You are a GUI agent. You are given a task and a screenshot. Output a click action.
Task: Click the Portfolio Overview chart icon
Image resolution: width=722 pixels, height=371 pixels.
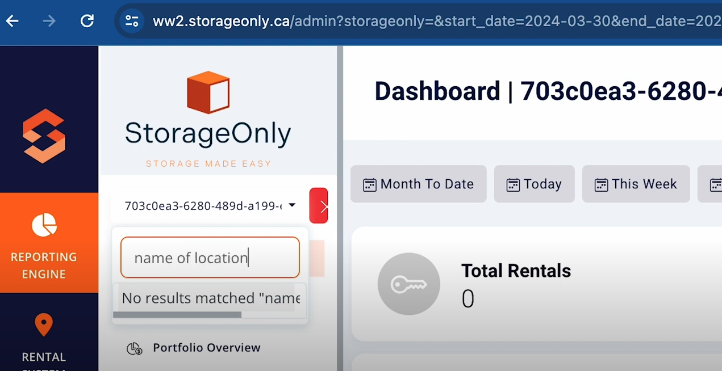click(x=134, y=348)
